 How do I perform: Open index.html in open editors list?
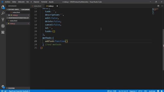(18, 12)
